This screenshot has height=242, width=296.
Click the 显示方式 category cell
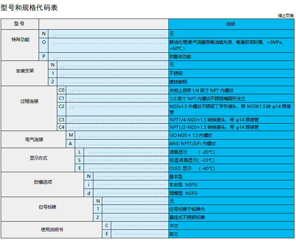pyautogui.click(x=38, y=158)
